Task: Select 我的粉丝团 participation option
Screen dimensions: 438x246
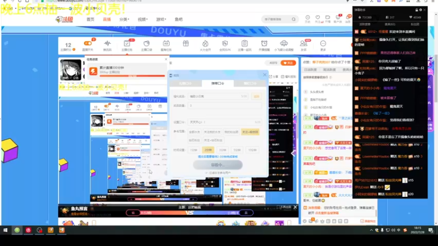Action: [x=231, y=132]
